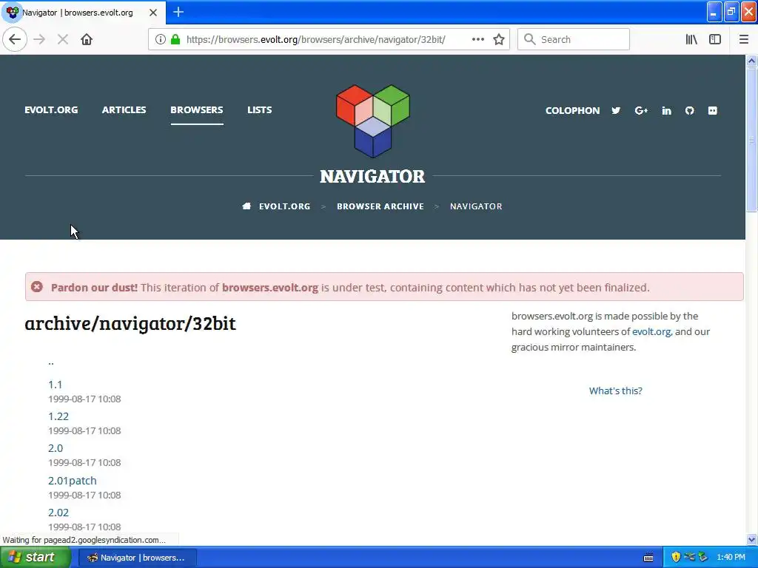Click the What's this? link

[x=615, y=390]
